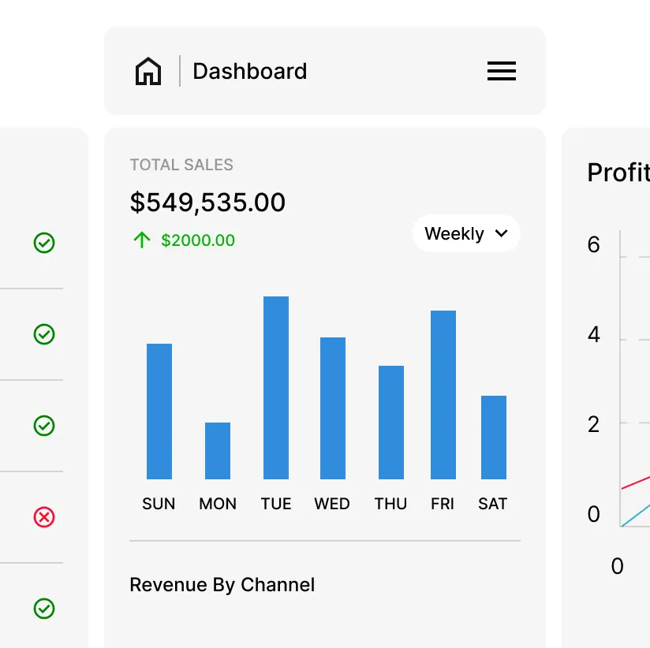Select the bottommost green checkmark status icon
Image resolution: width=650 pixels, height=648 pixels.
pyautogui.click(x=44, y=609)
